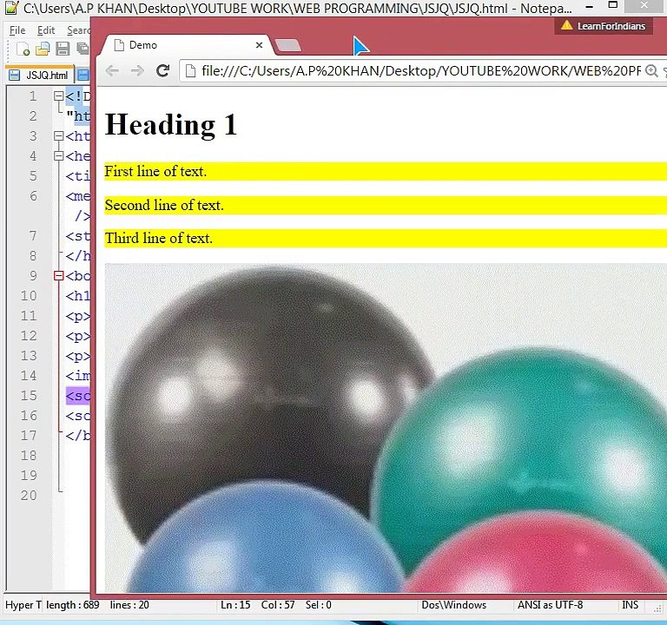This screenshot has width=667, height=625.
Task: Maximize the Notepad++ window
Action: coord(613,5)
